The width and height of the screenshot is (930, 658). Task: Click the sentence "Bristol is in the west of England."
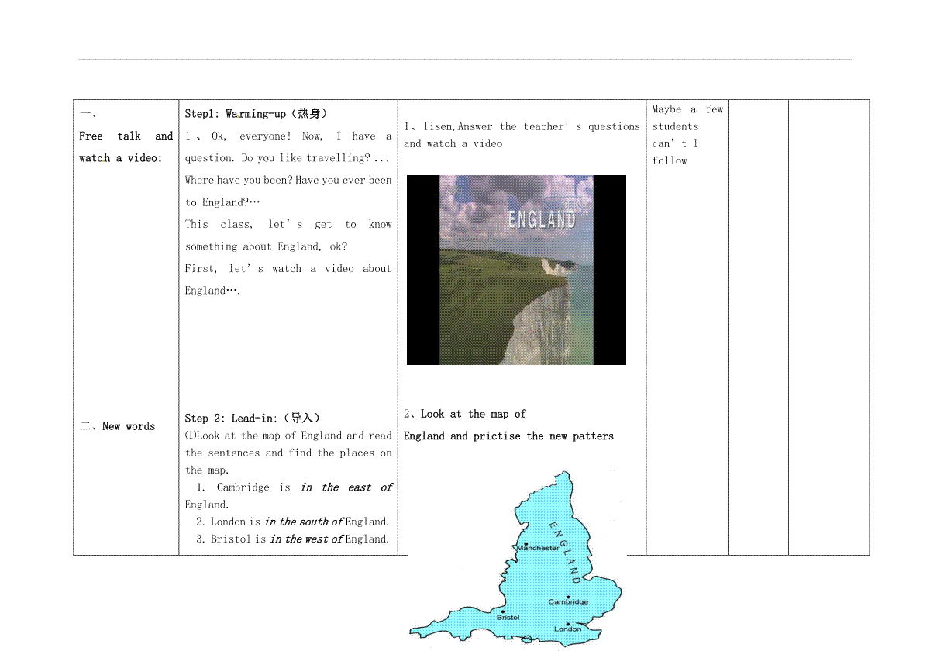[x=293, y=539]
